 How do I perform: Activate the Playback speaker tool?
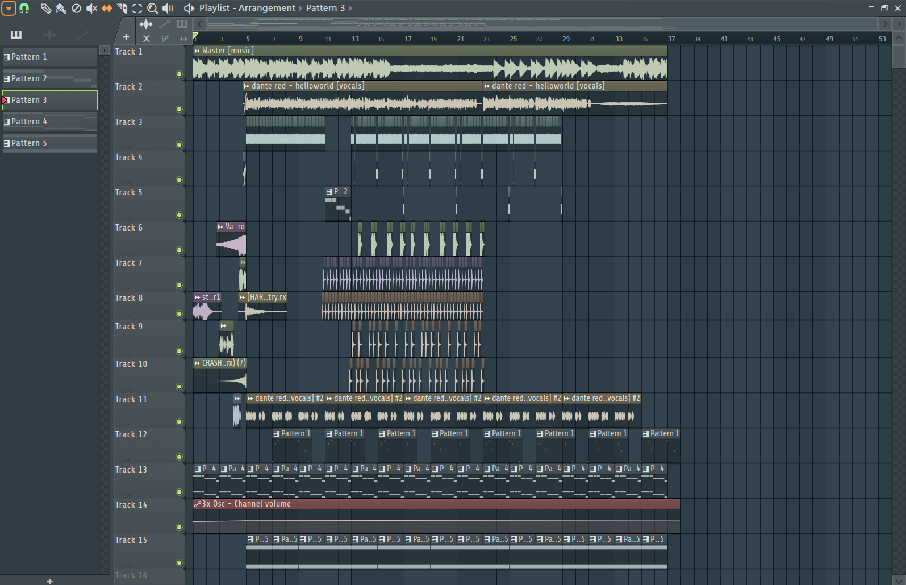pos(168,8)
